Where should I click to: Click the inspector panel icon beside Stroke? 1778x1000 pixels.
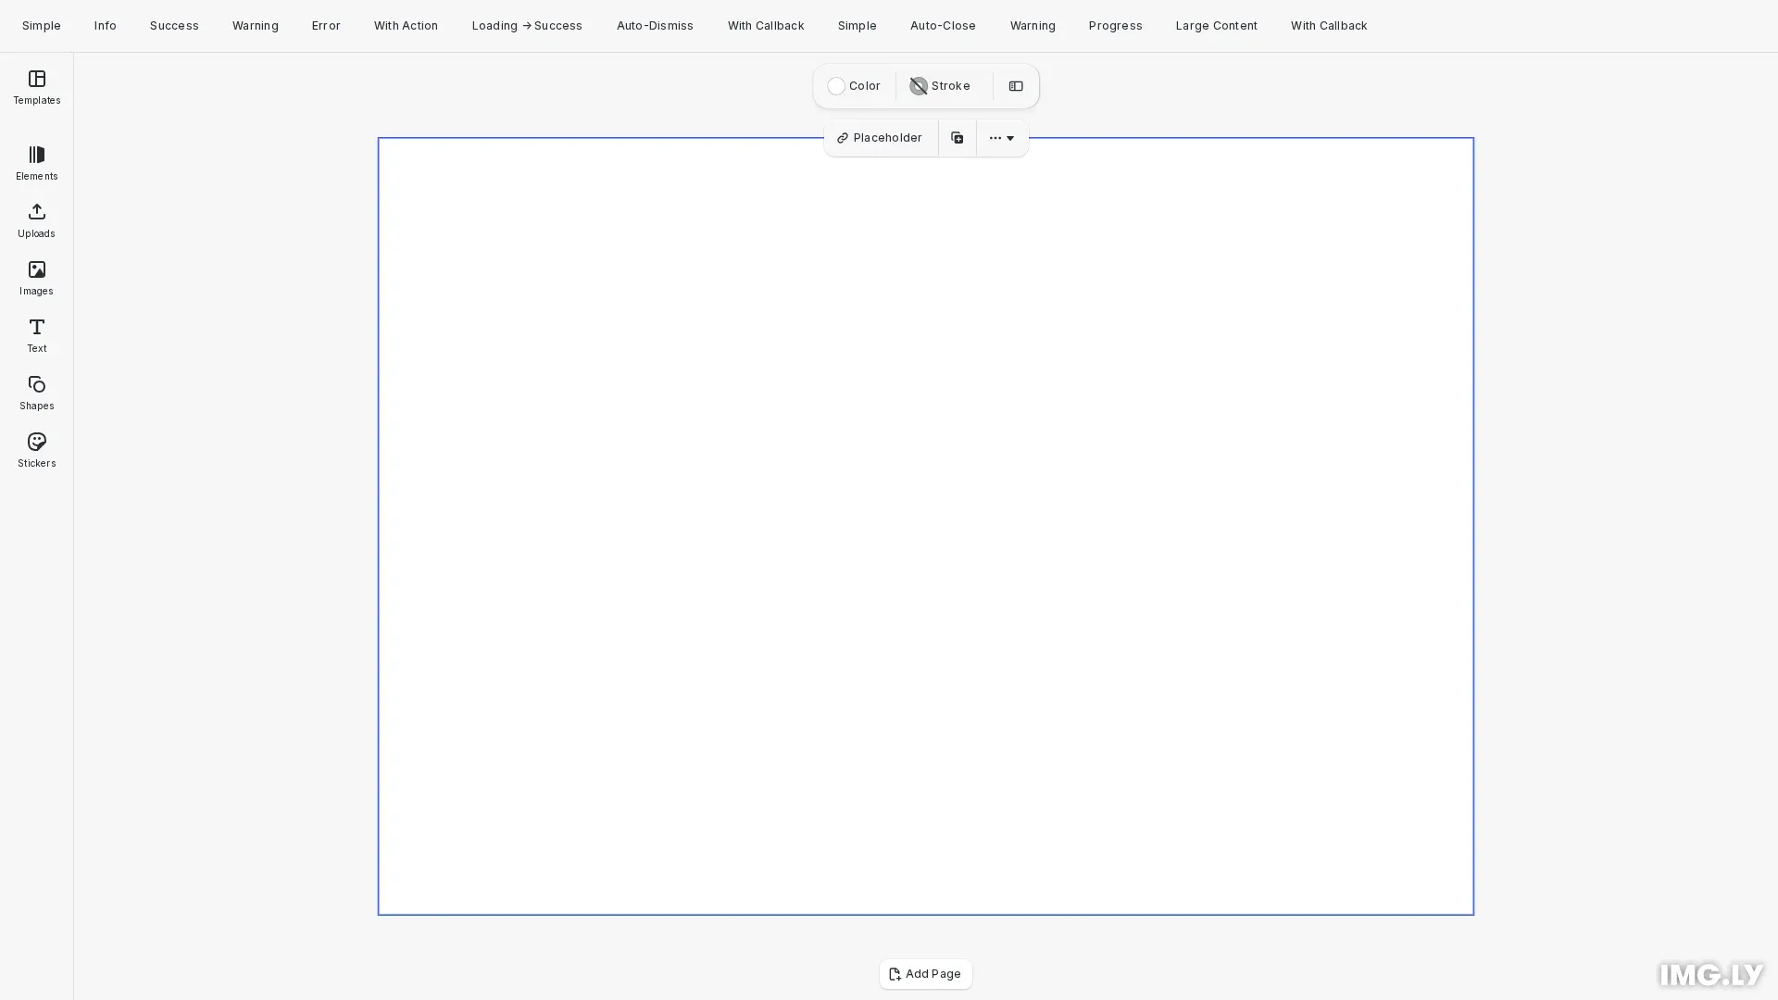pyautogui.click(x=1016, y=86)
